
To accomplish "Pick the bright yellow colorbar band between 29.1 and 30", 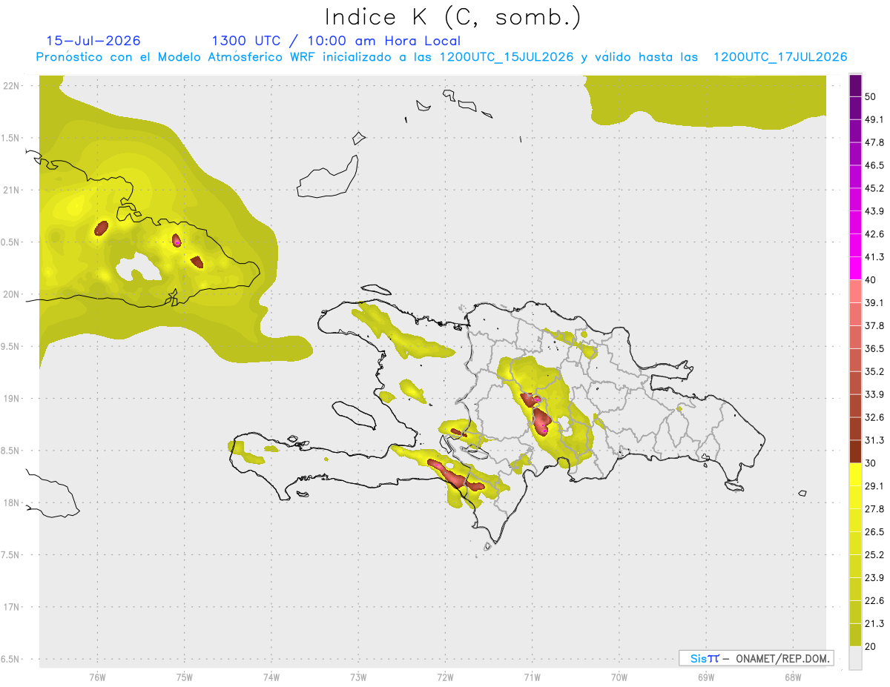I will click(x=856, y=475).
